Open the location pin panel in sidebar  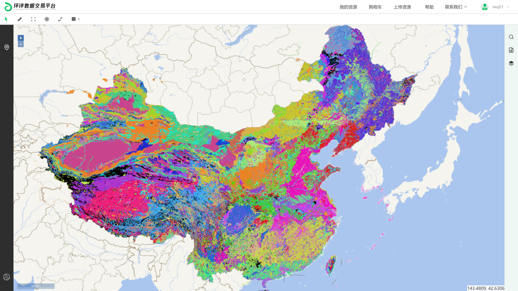tap(6, 47)
